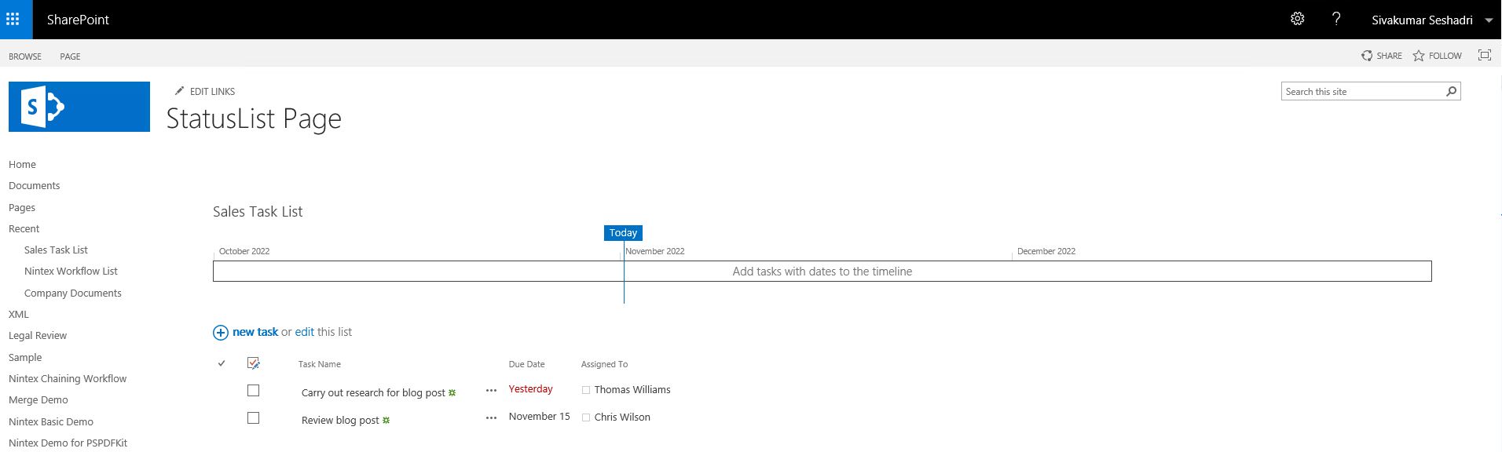Viewport: 1502px width, 452px height.
Task: Open Nintex Workflow List in sidebar
Action: point(71,272)
